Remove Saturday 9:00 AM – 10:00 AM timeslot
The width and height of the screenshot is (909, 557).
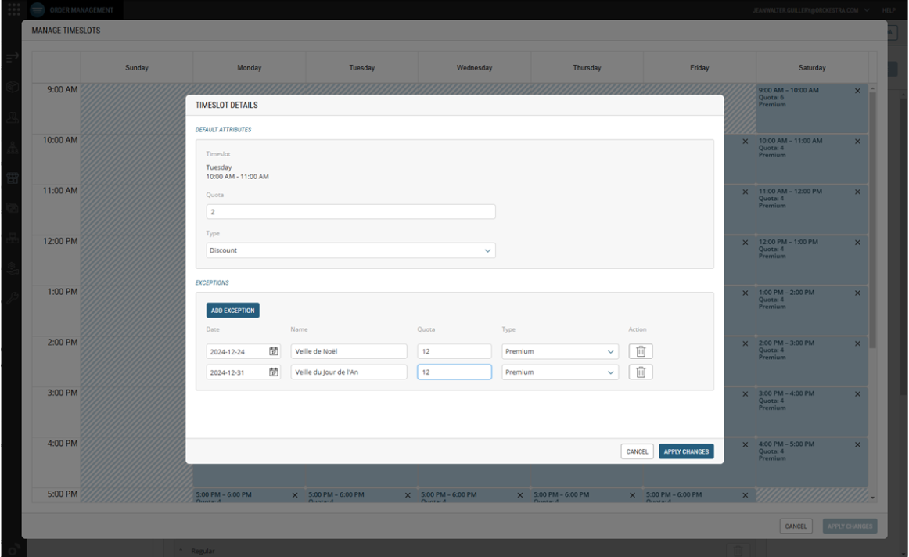[857, 91]
